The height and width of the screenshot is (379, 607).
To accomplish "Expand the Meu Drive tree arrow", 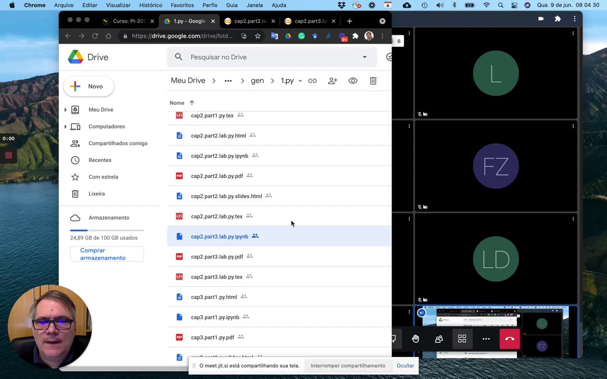I will coord(65,109).
